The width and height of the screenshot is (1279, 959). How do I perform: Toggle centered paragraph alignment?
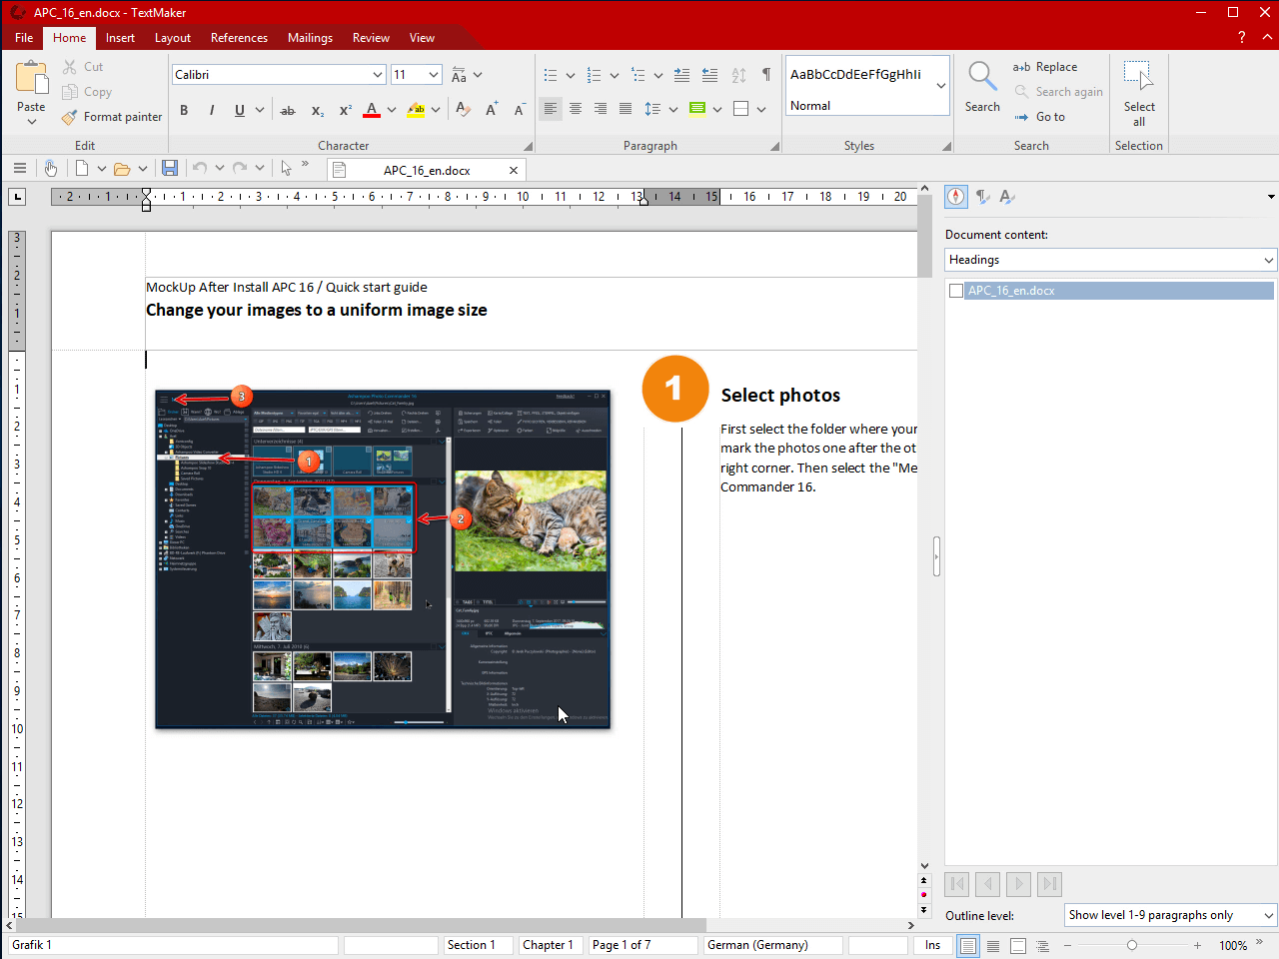point(576,109)
